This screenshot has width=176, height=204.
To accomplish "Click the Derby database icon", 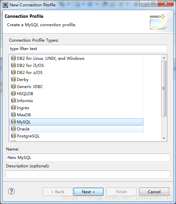I will (x=13, y=79).
